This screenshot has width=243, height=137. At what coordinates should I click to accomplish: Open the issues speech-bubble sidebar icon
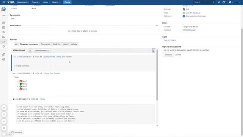click(x=3, y=41)
